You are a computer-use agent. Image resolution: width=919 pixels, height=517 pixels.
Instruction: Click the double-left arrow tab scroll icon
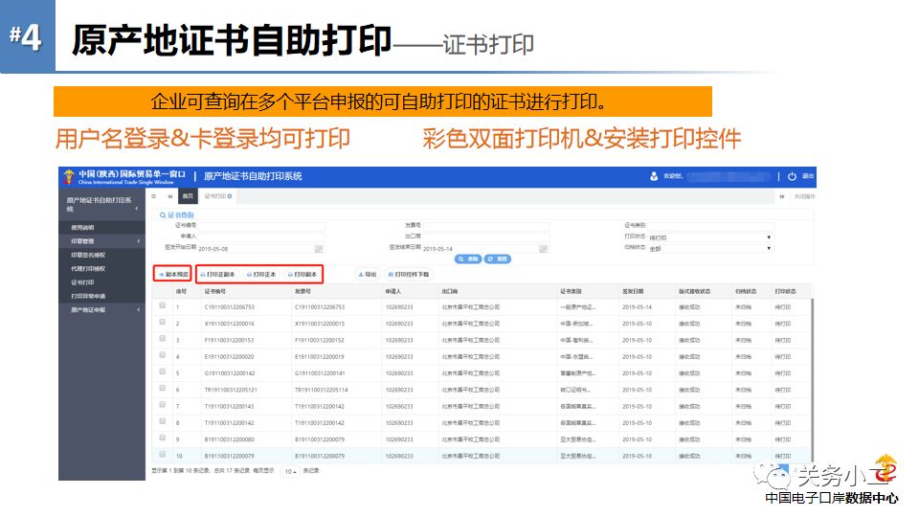170,196
